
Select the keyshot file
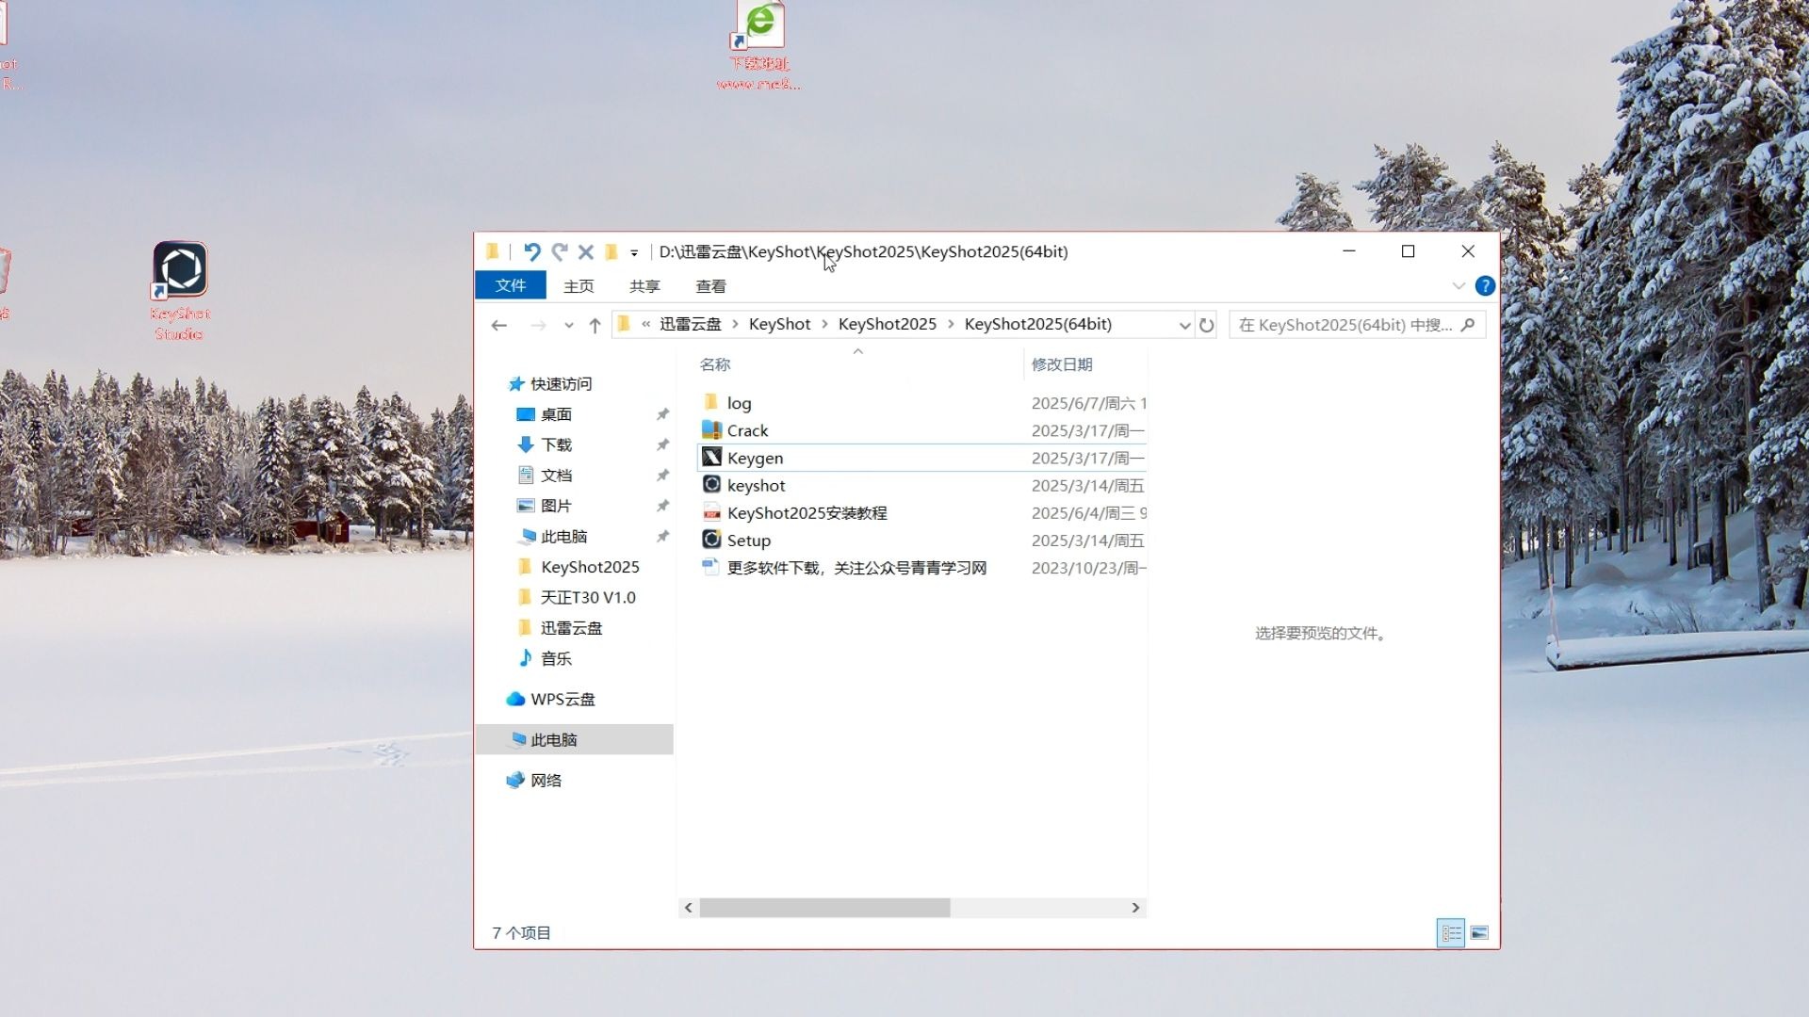pyautogui.click(x=756, y=485)
